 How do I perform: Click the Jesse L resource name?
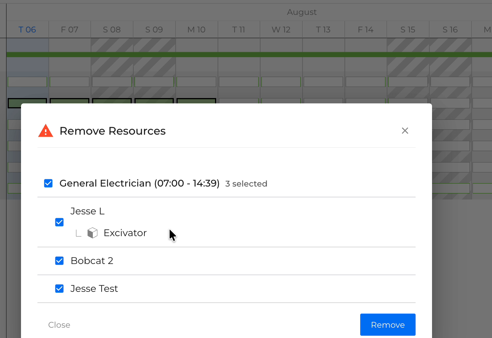[87, 211]
